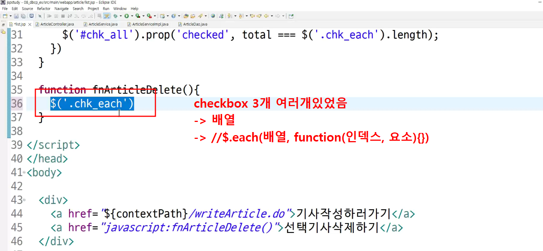Image resolution: width=543 pixels, height=251 pixels.
Task: Click the Coverage run icon
Action: [x=138, y=16]
